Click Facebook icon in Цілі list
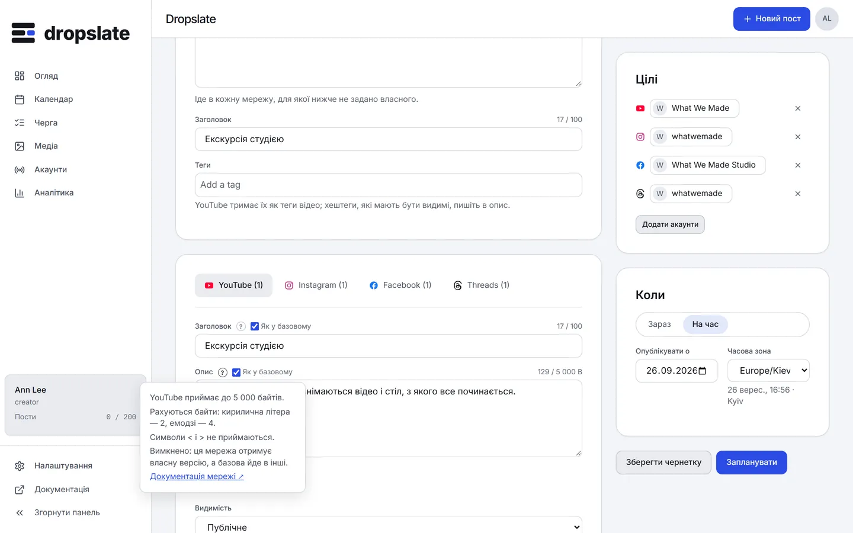Viewport: 853px width, 533px height. tap(640, 165)
